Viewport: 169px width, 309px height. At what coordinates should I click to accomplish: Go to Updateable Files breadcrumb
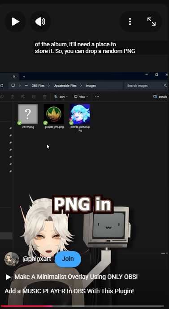coord(65,86)
